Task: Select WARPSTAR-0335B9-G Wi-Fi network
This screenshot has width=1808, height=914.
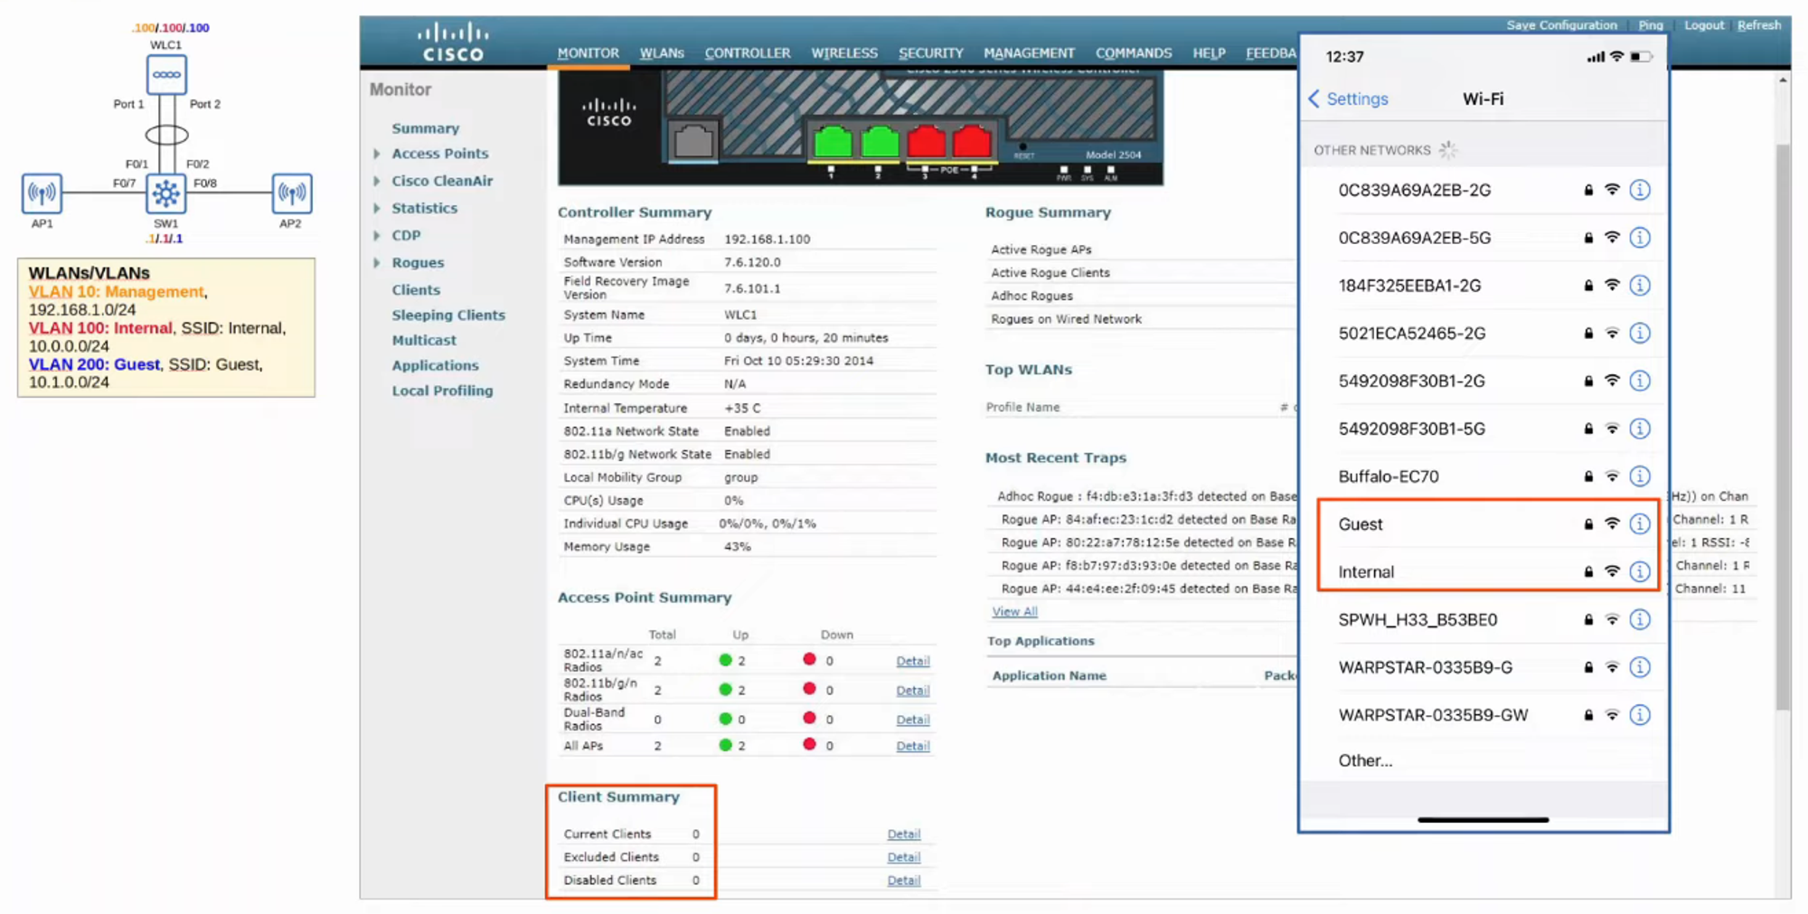Action: (x=1425, y=668)
